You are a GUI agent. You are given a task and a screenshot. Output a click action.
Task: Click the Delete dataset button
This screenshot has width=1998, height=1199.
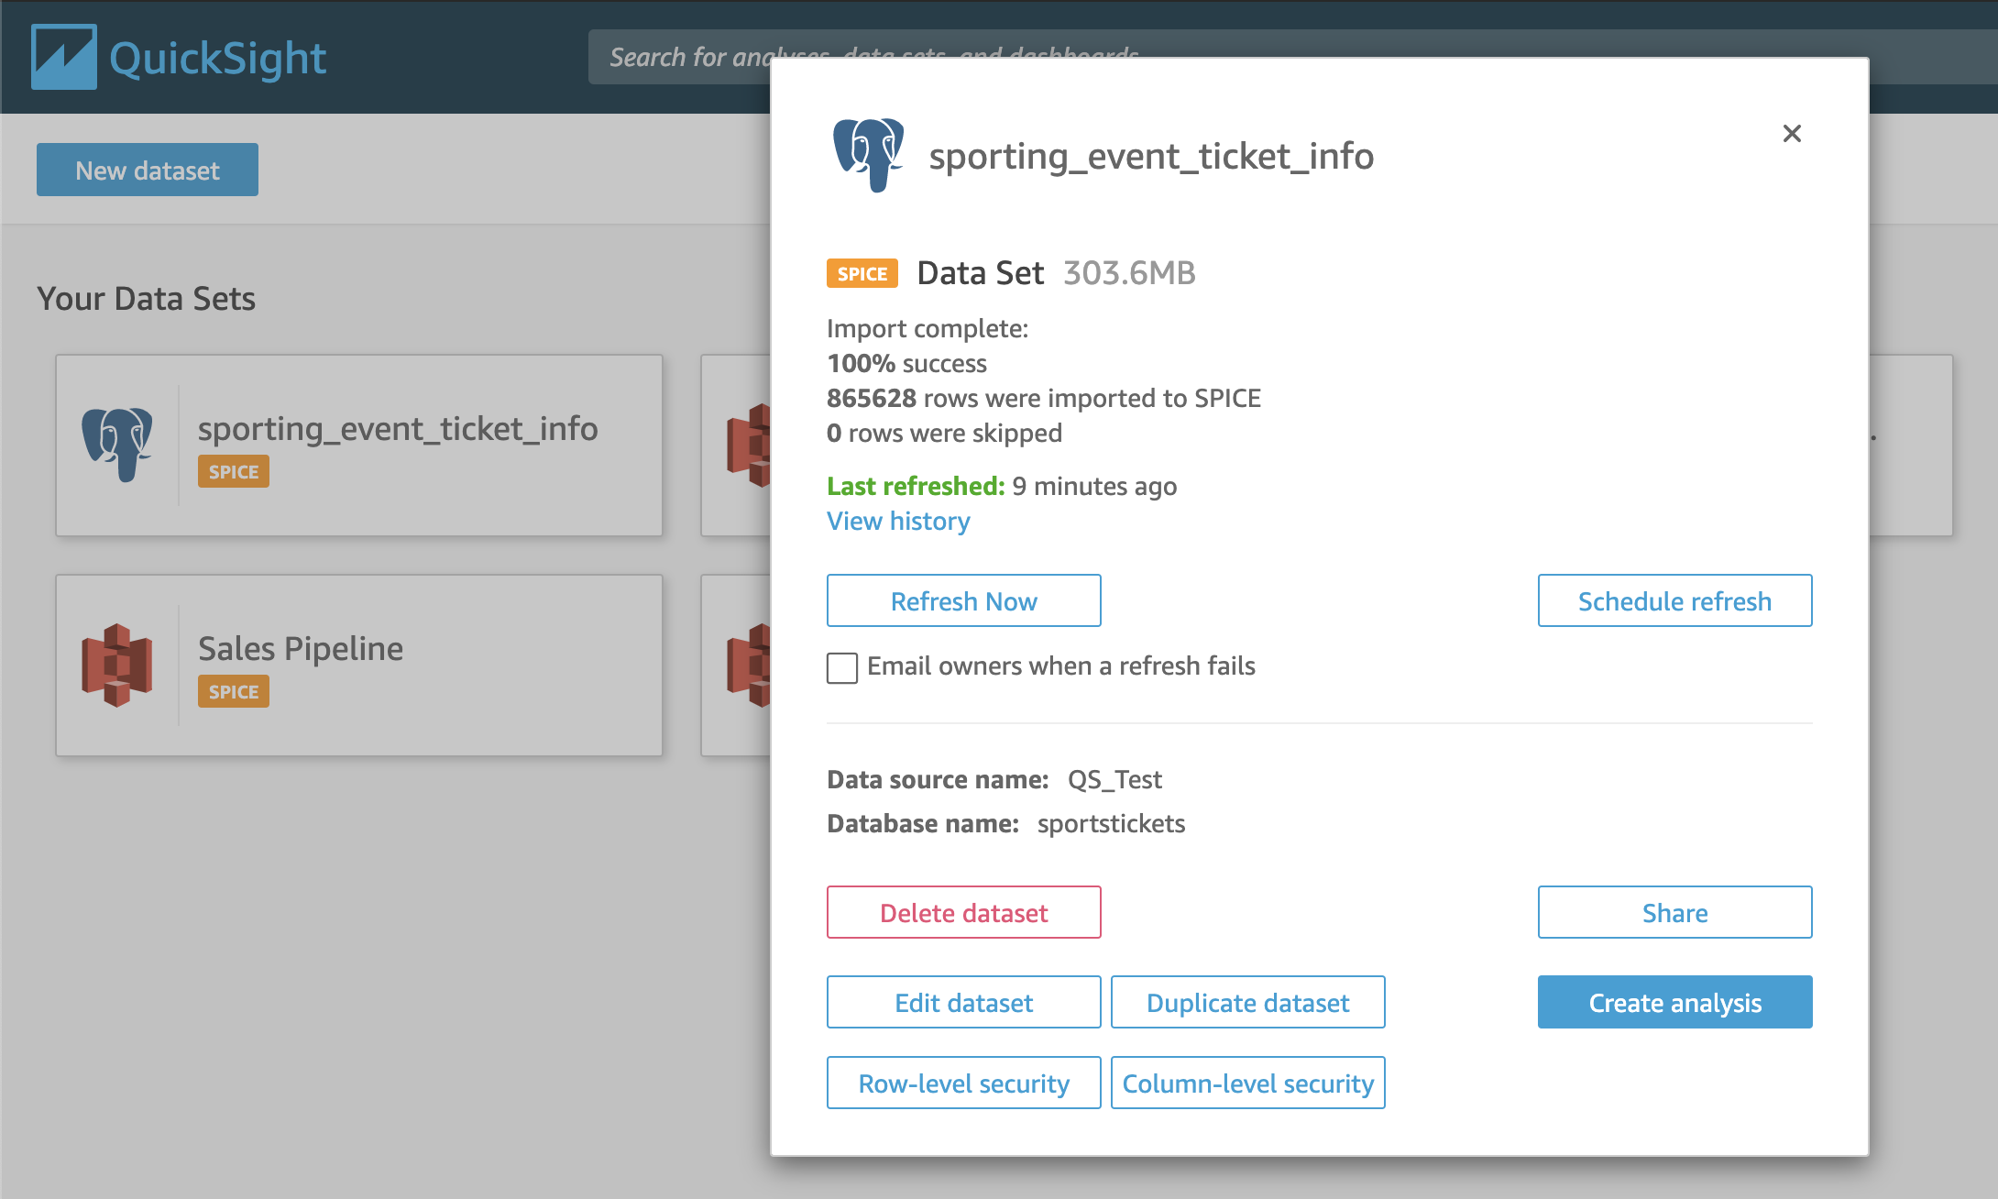tap(963, 913)
